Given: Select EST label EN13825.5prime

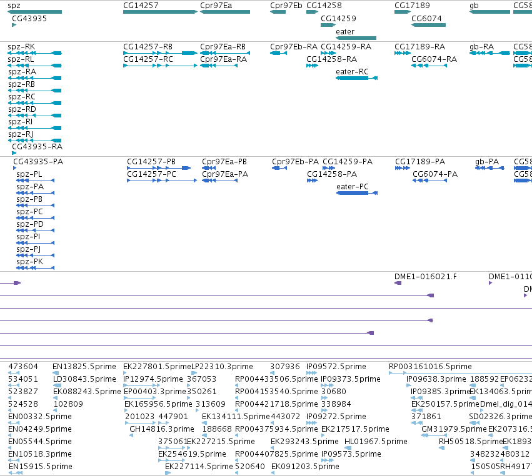Looking at the screenshot, I should (84, 367).
